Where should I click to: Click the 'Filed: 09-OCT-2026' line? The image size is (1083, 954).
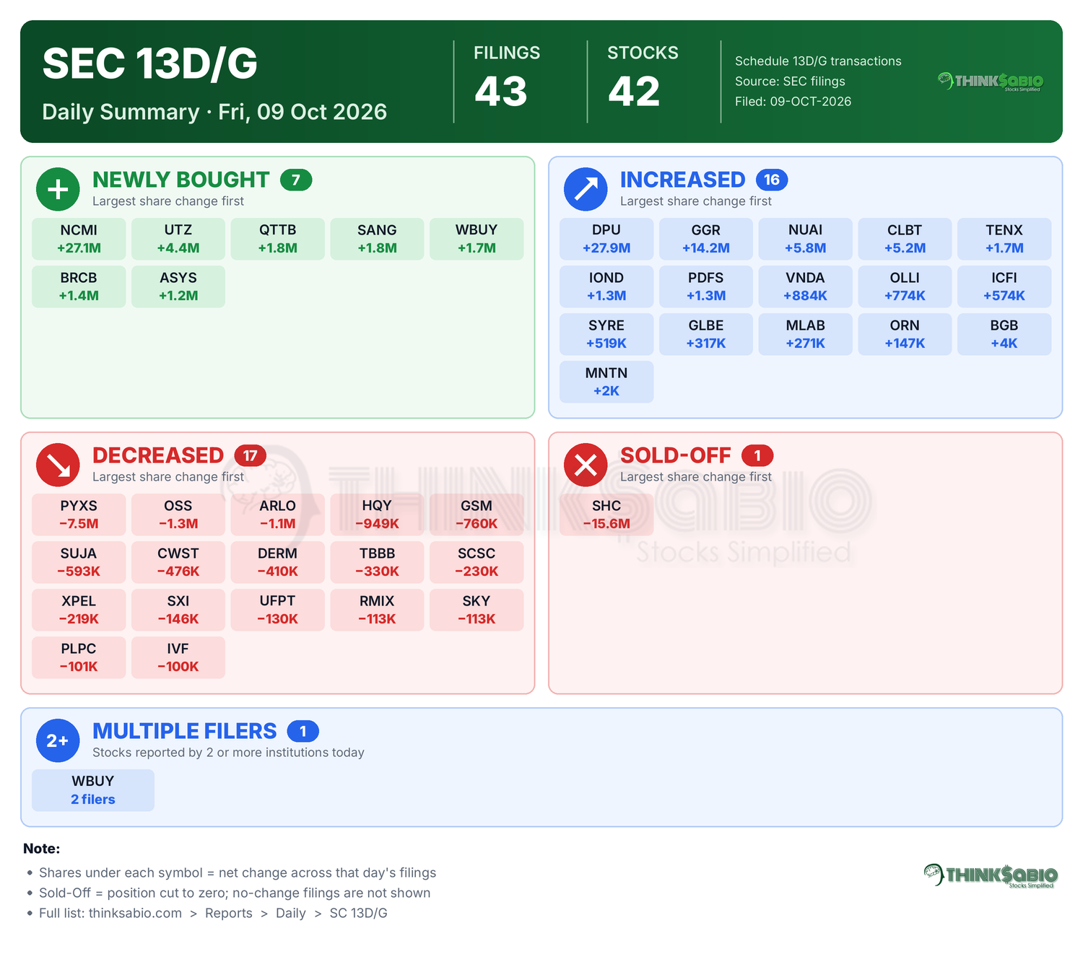point(793,102)
